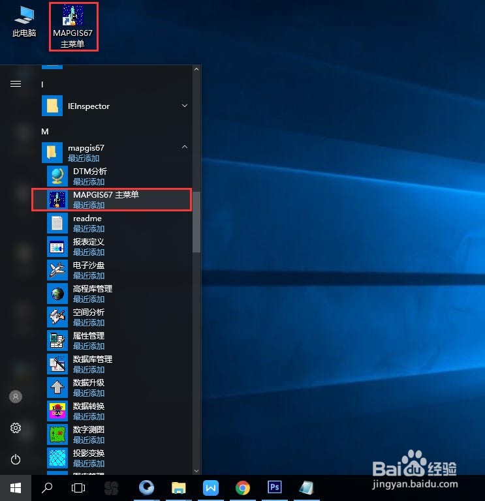The image size is (485, 501).
Task: Launch the 数字测图 icon
Action: click(x=57, y=434)
